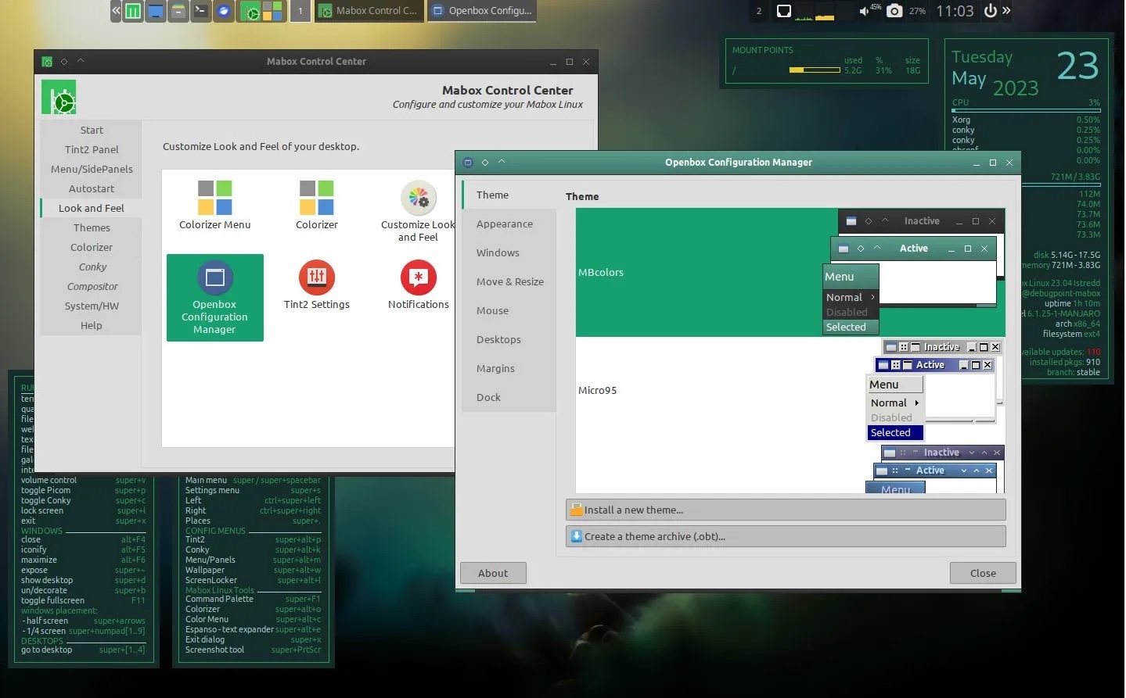Image resolution: width=1126 pixels, height=698 pixels.
Task: Open the terminal icon in the taskbar
Action: pyautogui.click(x=200, y=11)
